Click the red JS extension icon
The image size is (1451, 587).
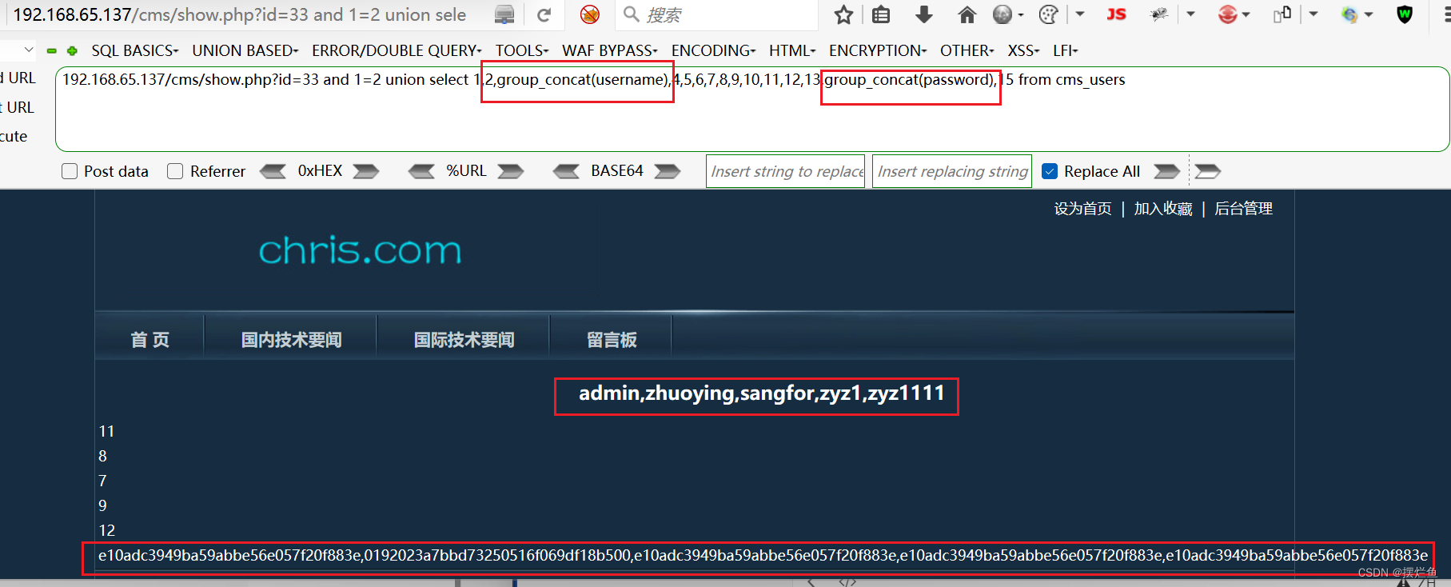coord(1116,14)
